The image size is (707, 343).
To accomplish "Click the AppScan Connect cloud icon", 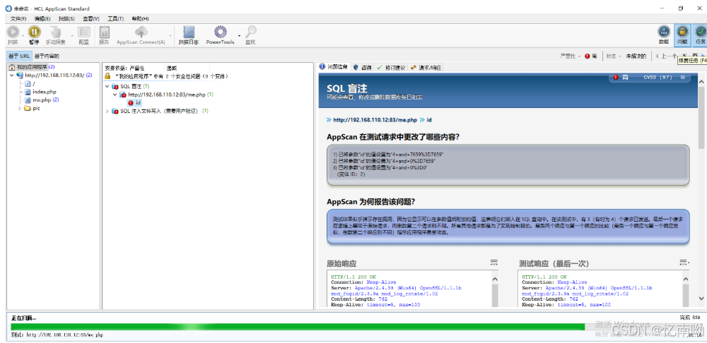I will point(141,32).
